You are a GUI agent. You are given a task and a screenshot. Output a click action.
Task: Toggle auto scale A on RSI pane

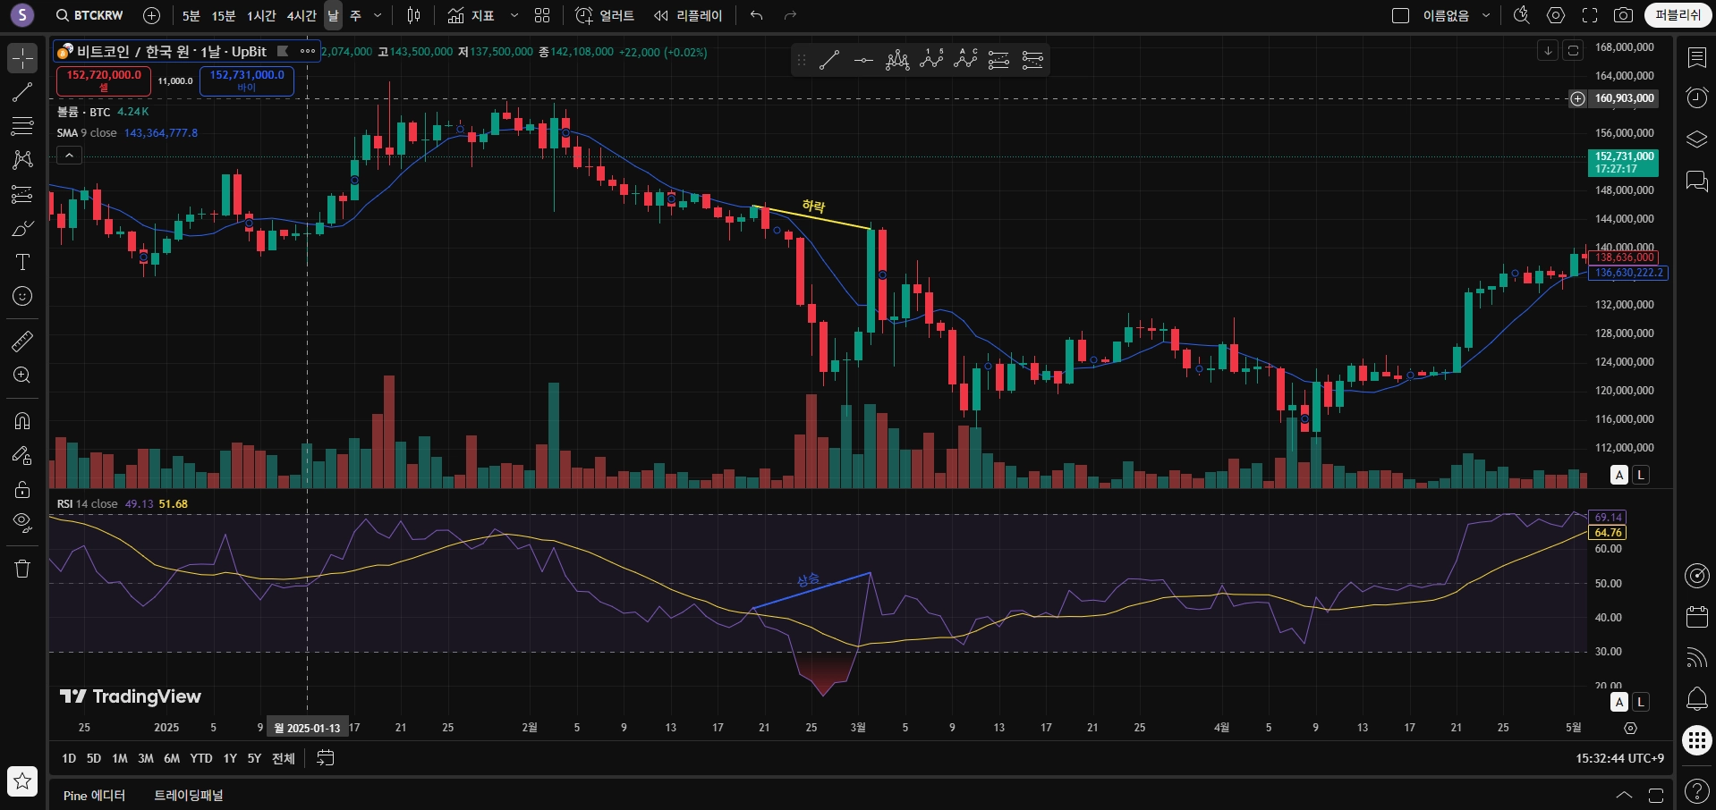coord(1619,702)
